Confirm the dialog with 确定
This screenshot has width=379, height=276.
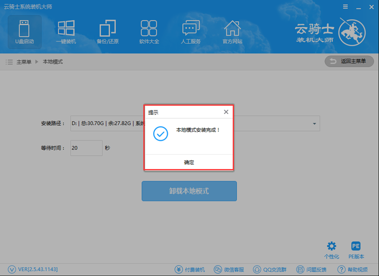coord(189,162)
